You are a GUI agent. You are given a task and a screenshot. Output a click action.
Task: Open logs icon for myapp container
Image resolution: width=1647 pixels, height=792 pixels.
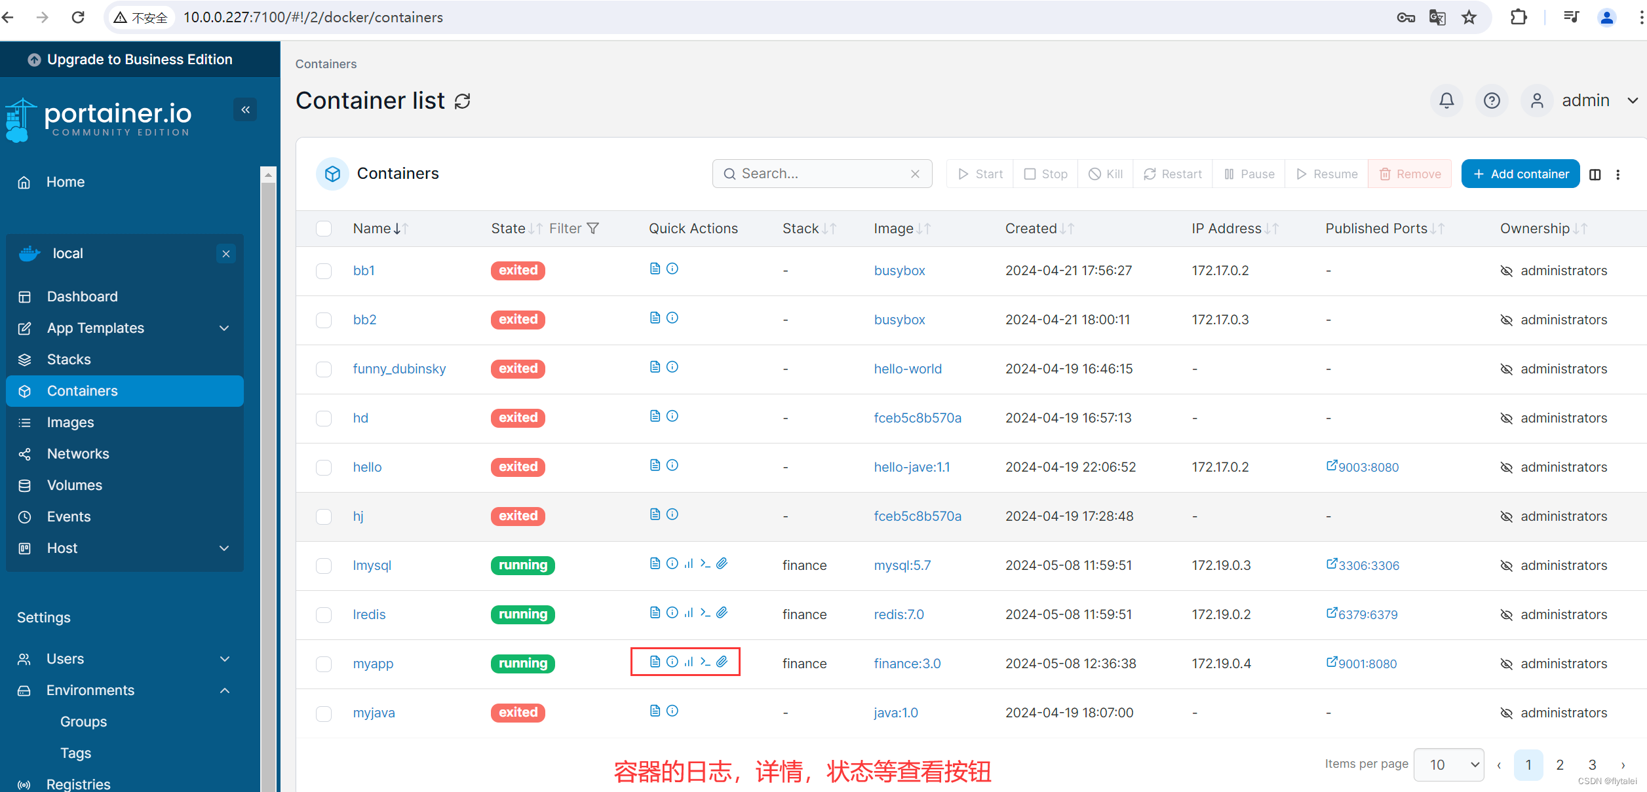655,662
